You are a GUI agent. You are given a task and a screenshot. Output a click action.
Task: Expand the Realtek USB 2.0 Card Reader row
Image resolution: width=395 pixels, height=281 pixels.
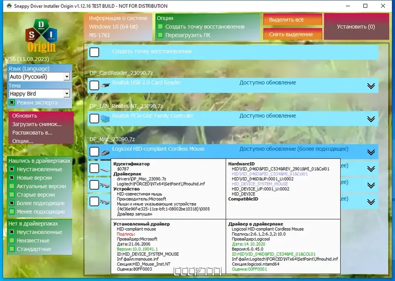[371, 86]
